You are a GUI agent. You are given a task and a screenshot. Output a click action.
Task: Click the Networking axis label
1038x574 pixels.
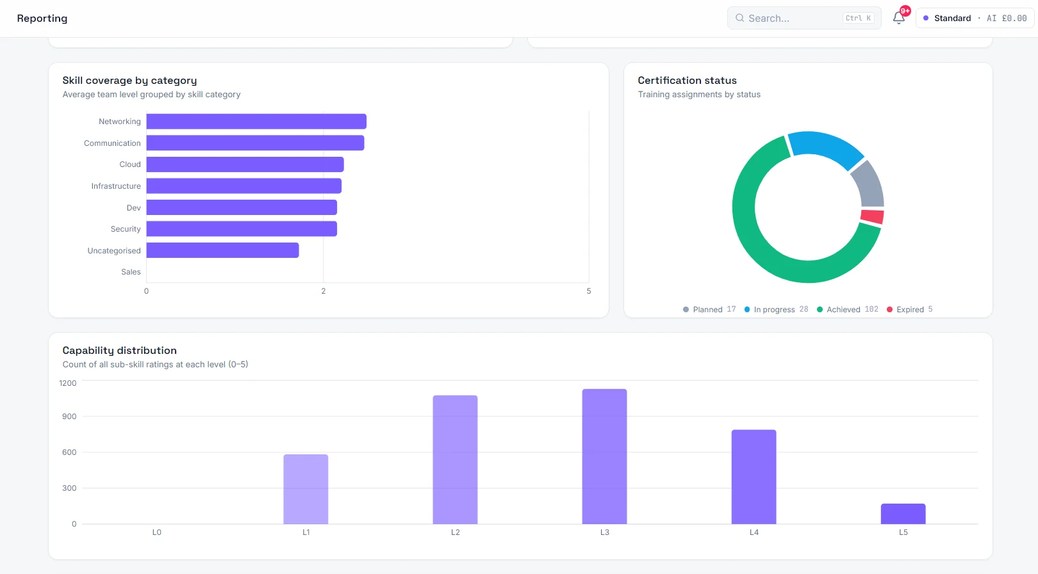click(x=120, y=122)
